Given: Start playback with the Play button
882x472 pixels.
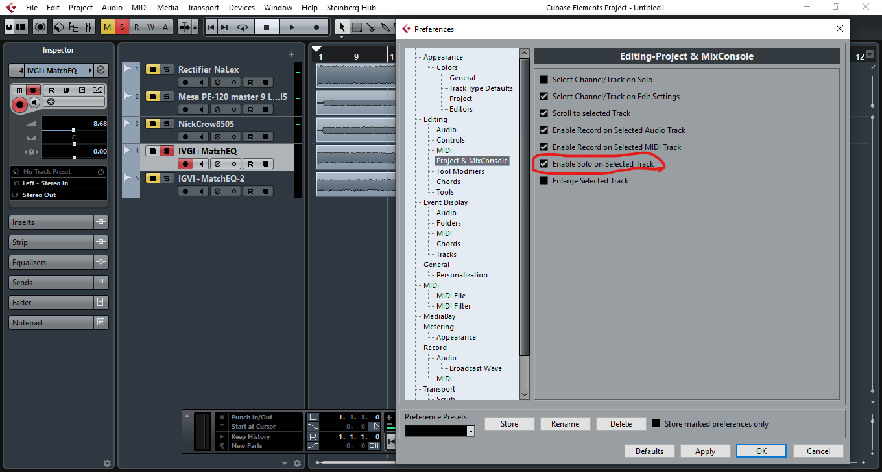Looking at the screenshot, I should (x=292, y=27).
